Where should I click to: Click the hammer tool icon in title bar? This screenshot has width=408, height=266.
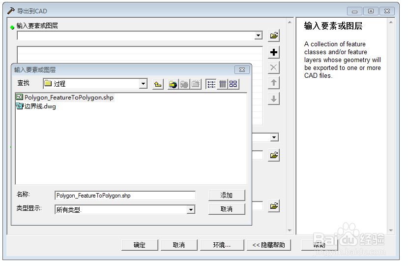point(11,11)
